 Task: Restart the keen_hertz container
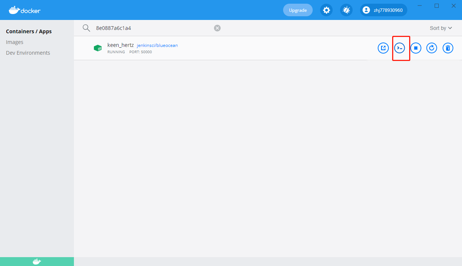point(432,48)
